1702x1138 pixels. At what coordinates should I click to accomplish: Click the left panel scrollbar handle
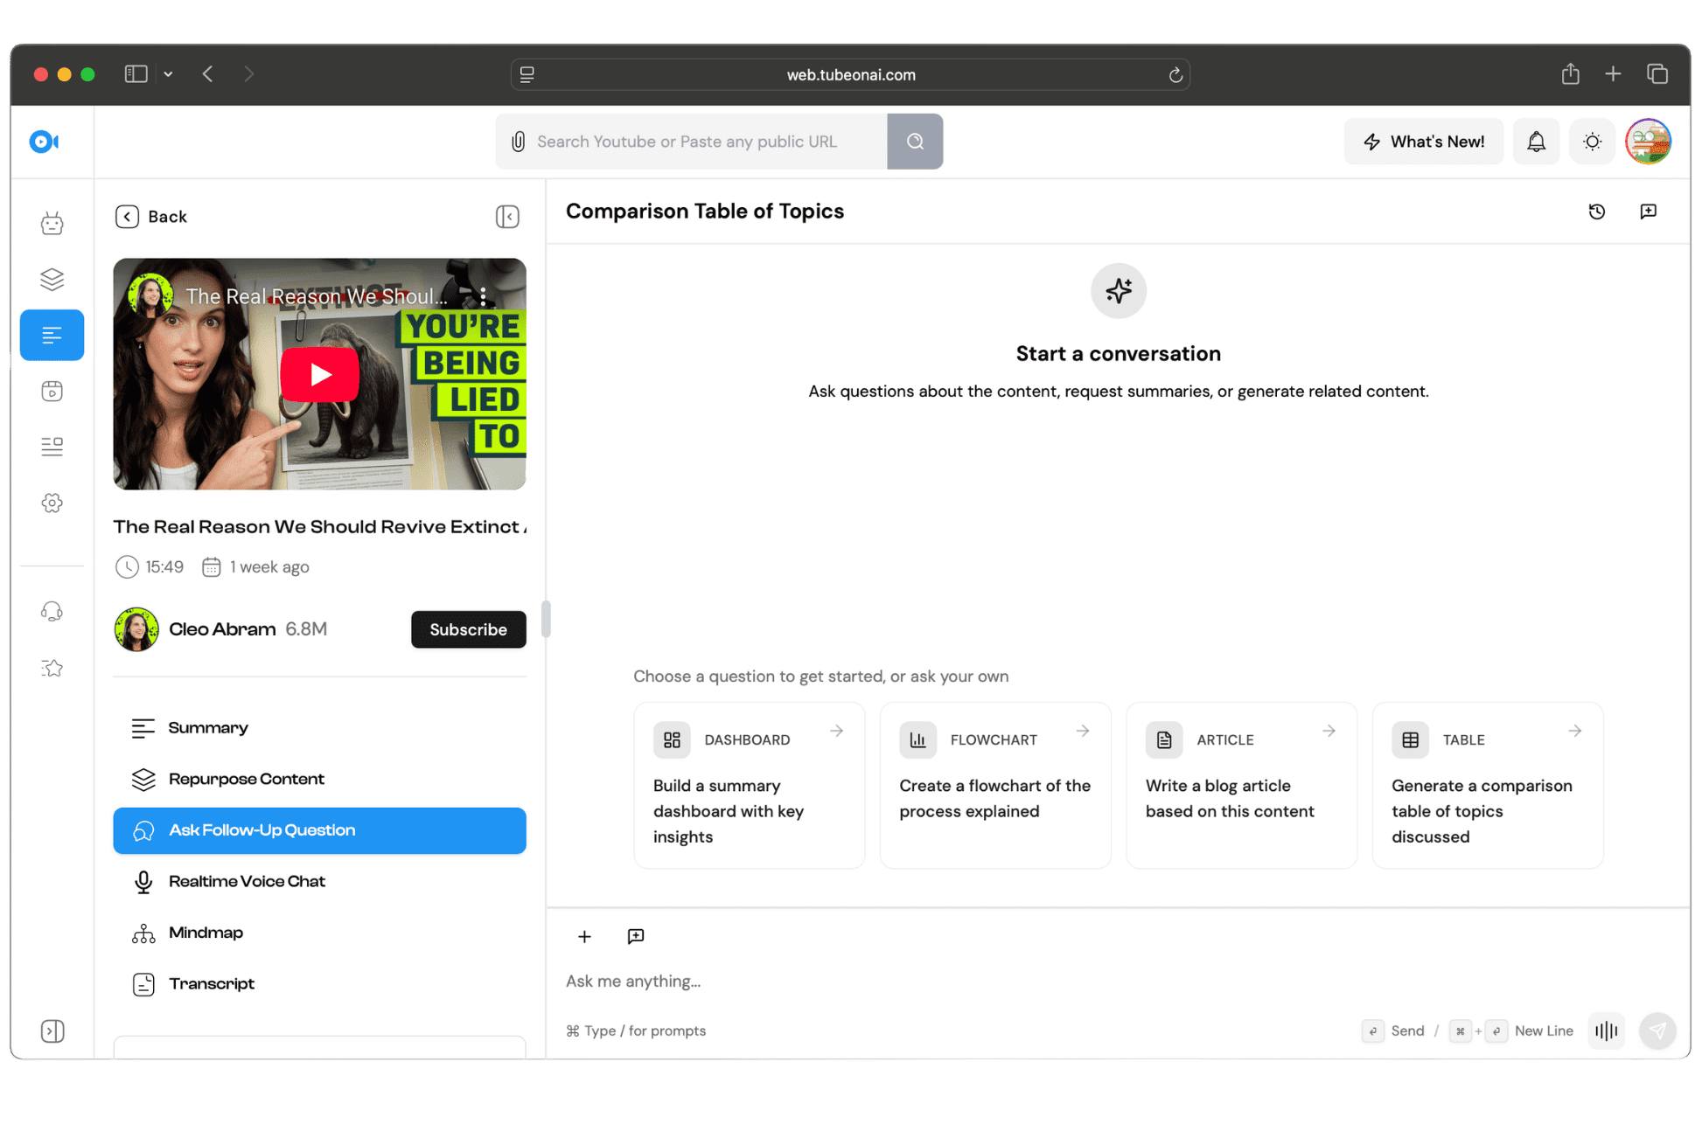546,620
